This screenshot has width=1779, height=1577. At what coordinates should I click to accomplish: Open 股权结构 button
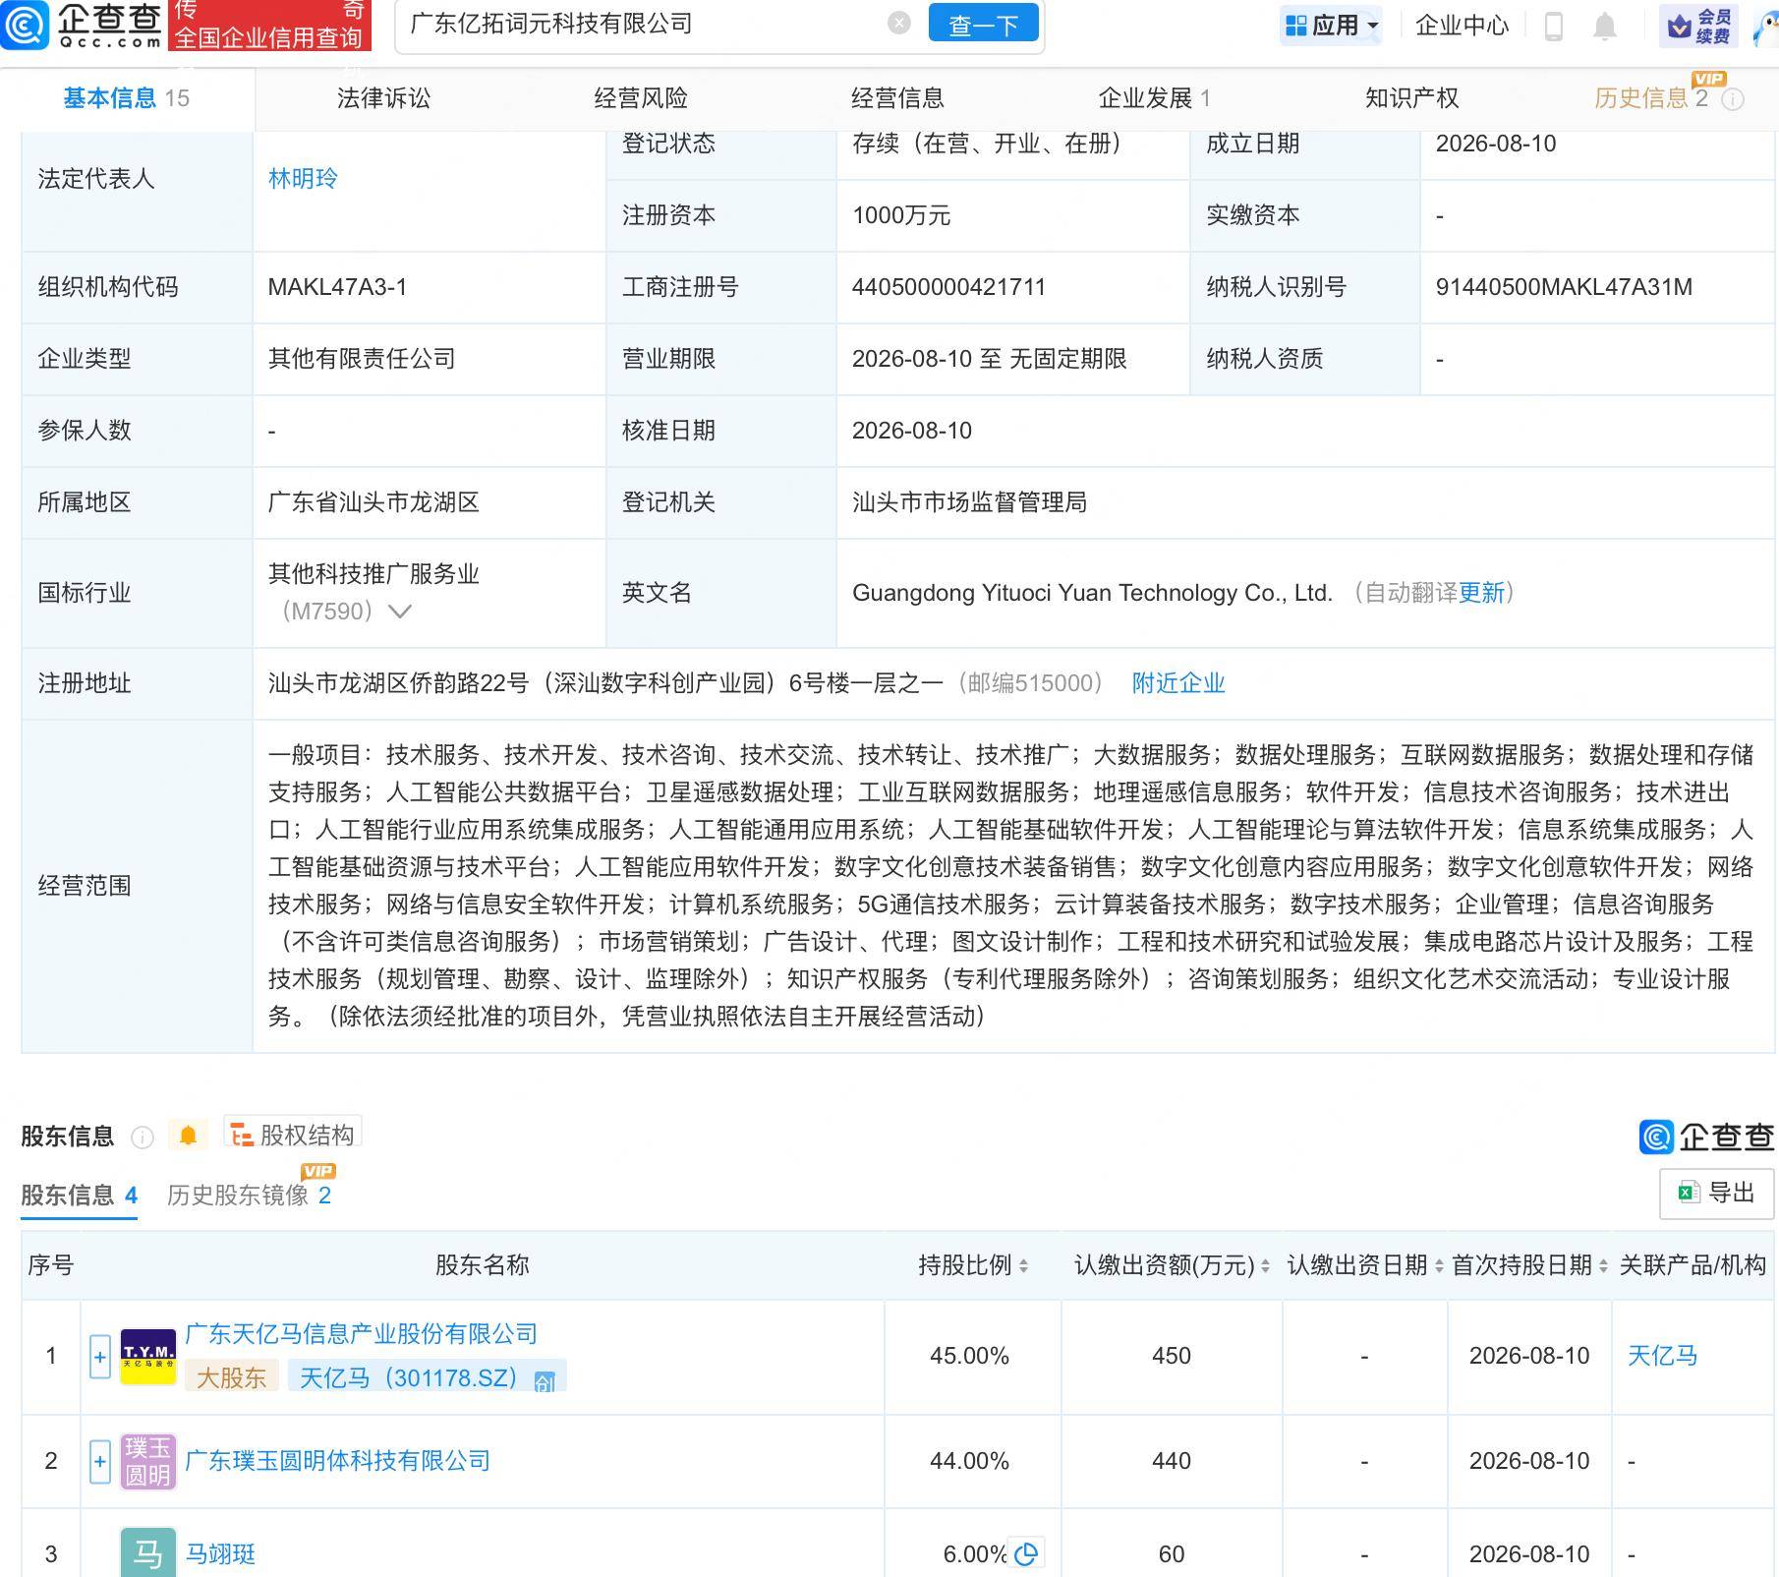click(293, 1134)
